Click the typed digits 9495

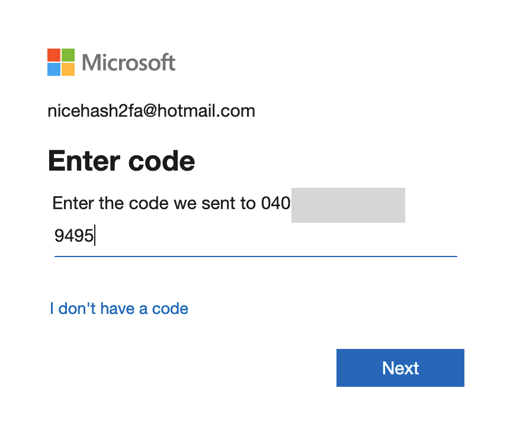click(74, 236)
